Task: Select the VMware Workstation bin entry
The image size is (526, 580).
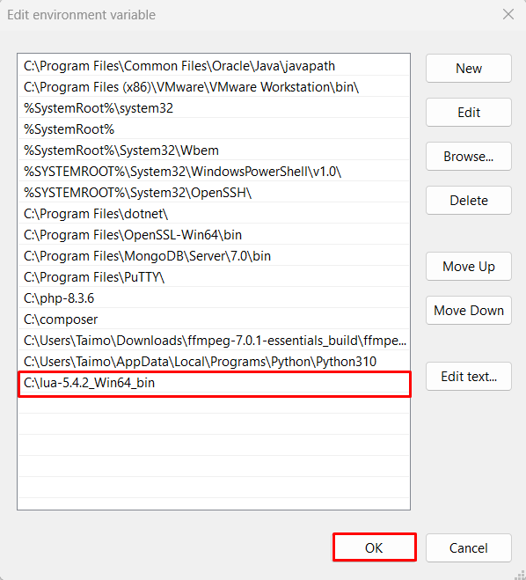Action: pyautogui.click(x=214, y=87)
